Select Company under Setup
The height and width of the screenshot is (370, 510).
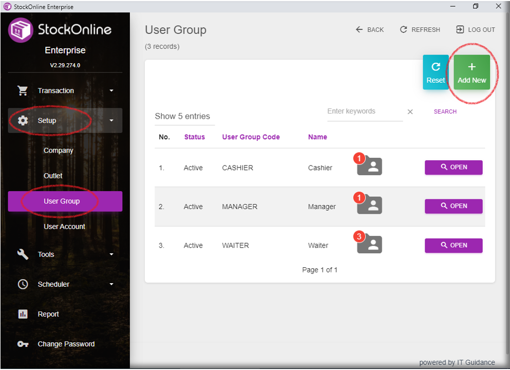pos(58,151)
